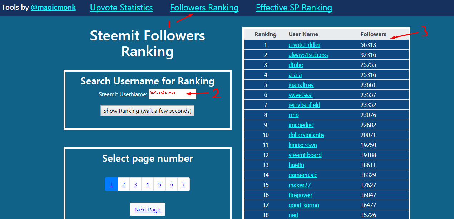Click follower count 23557

[368, 95]
